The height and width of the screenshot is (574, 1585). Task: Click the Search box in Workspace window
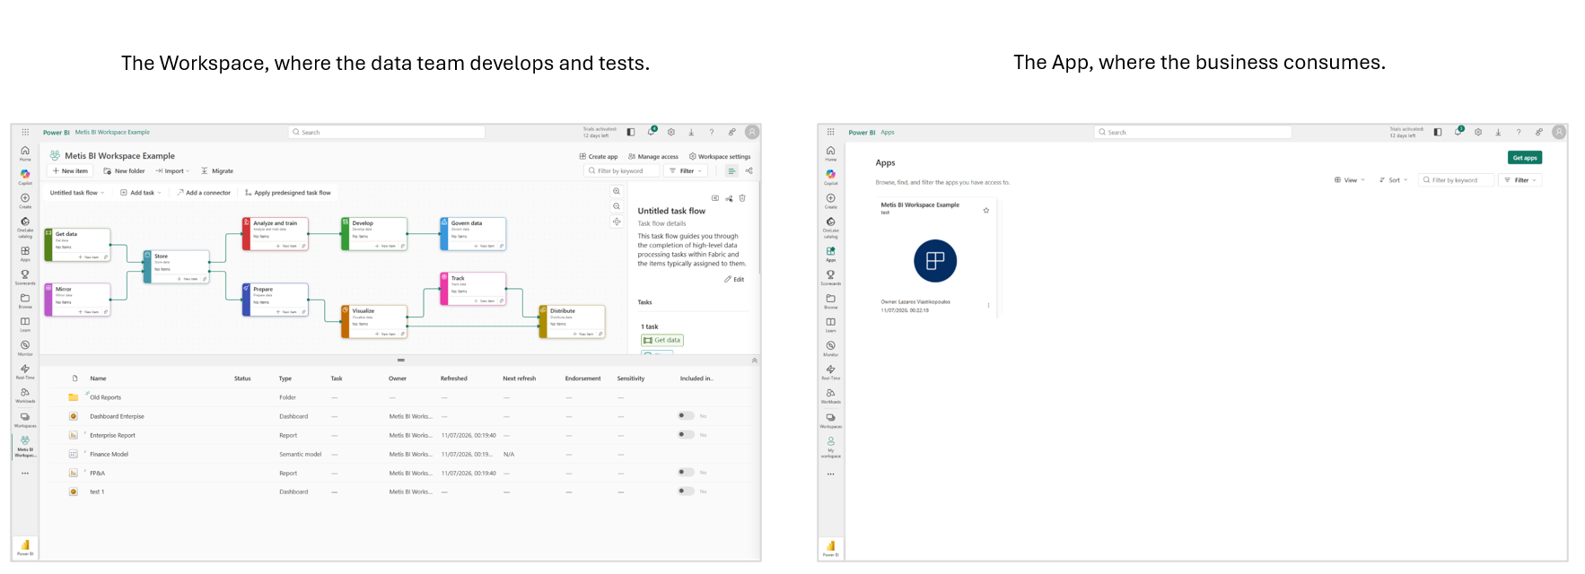387,132
